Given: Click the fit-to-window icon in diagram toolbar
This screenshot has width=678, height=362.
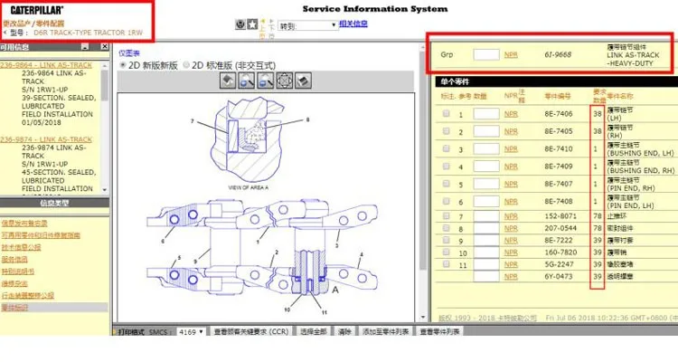Looking at the screenshot, I should (x=284, y=81).
